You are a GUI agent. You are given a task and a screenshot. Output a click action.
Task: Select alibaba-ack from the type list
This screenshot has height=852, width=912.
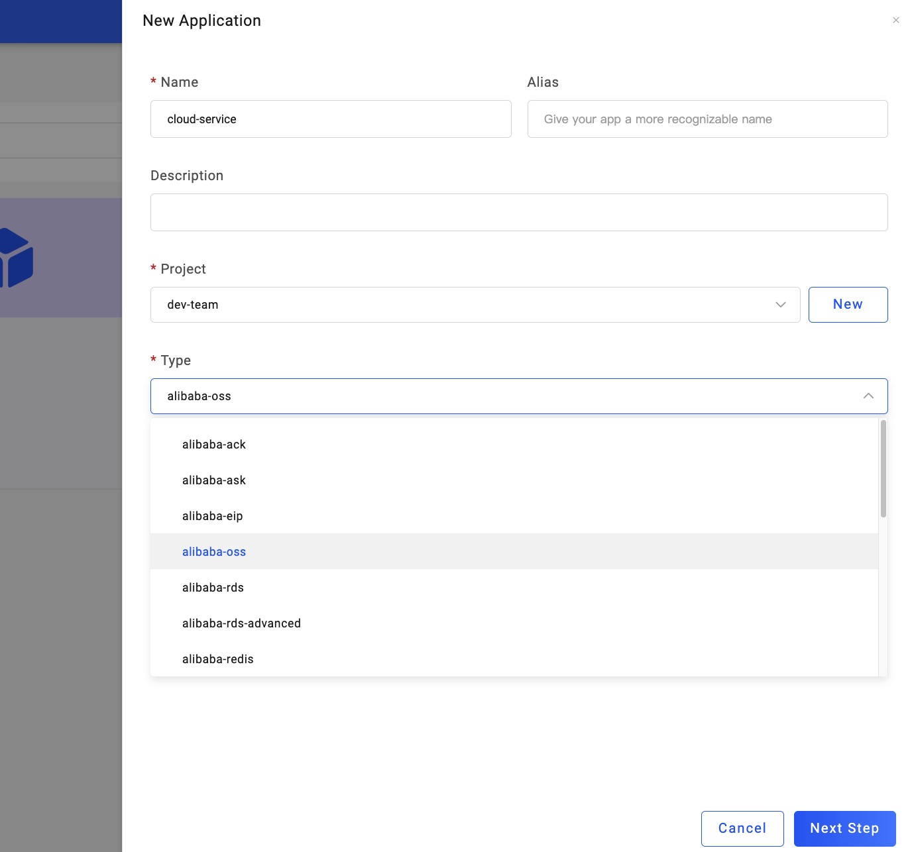214,445
